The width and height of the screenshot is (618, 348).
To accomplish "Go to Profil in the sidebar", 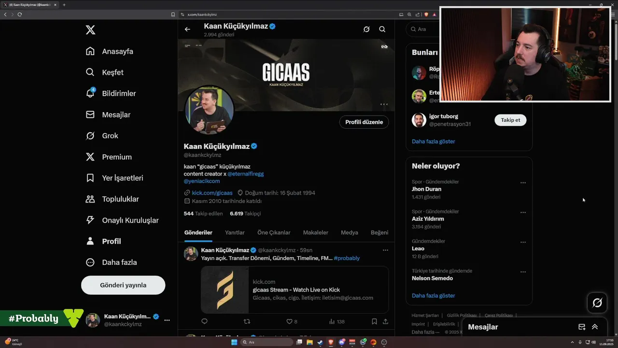I will point(103,241).
